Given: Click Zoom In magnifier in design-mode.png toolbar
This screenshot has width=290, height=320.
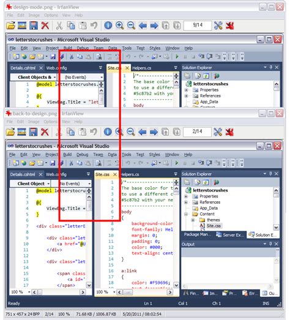Looking at the screenshot, I should coord(119,26).
